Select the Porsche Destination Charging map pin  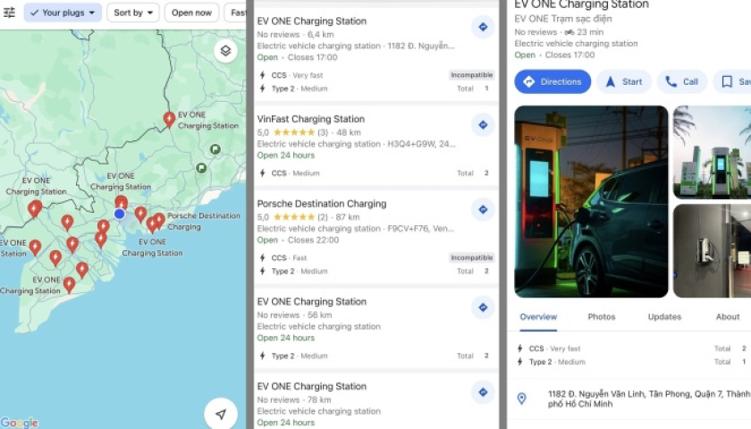(159, 220)
